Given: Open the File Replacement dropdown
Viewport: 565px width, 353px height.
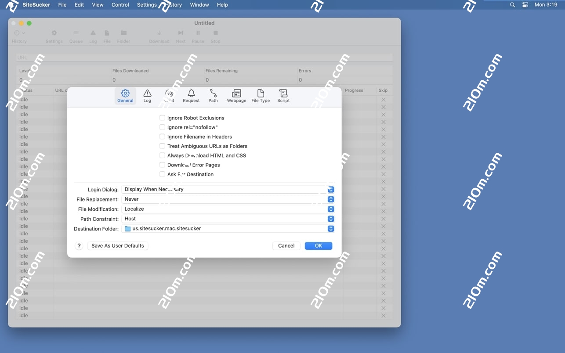Looking at the screenshot, I should (330, 199).
